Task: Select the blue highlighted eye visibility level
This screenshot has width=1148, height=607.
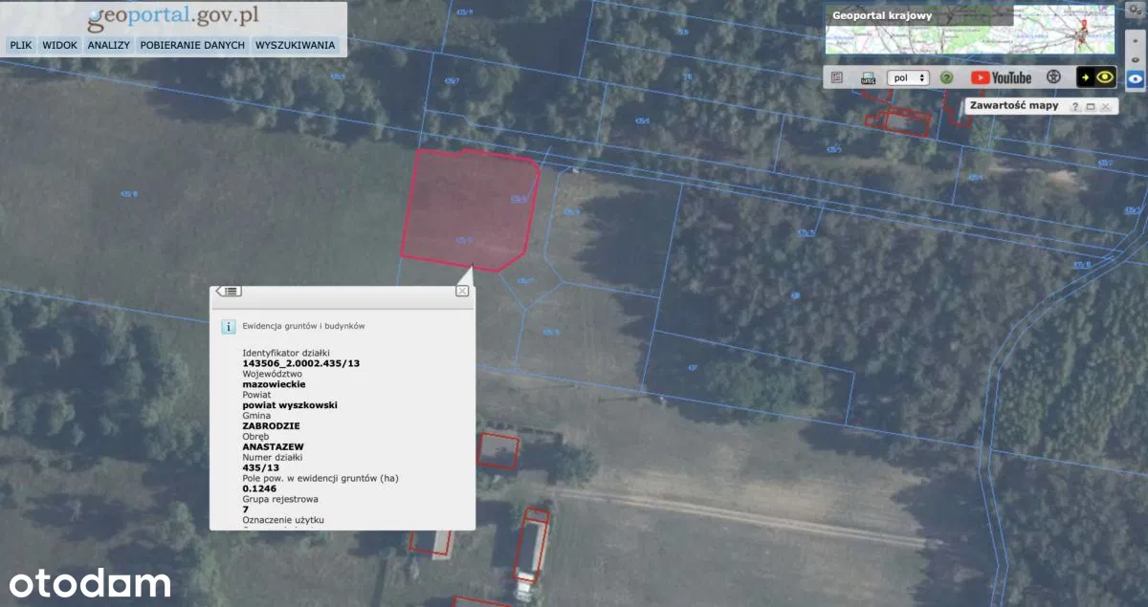Action: coord(1136,80)
